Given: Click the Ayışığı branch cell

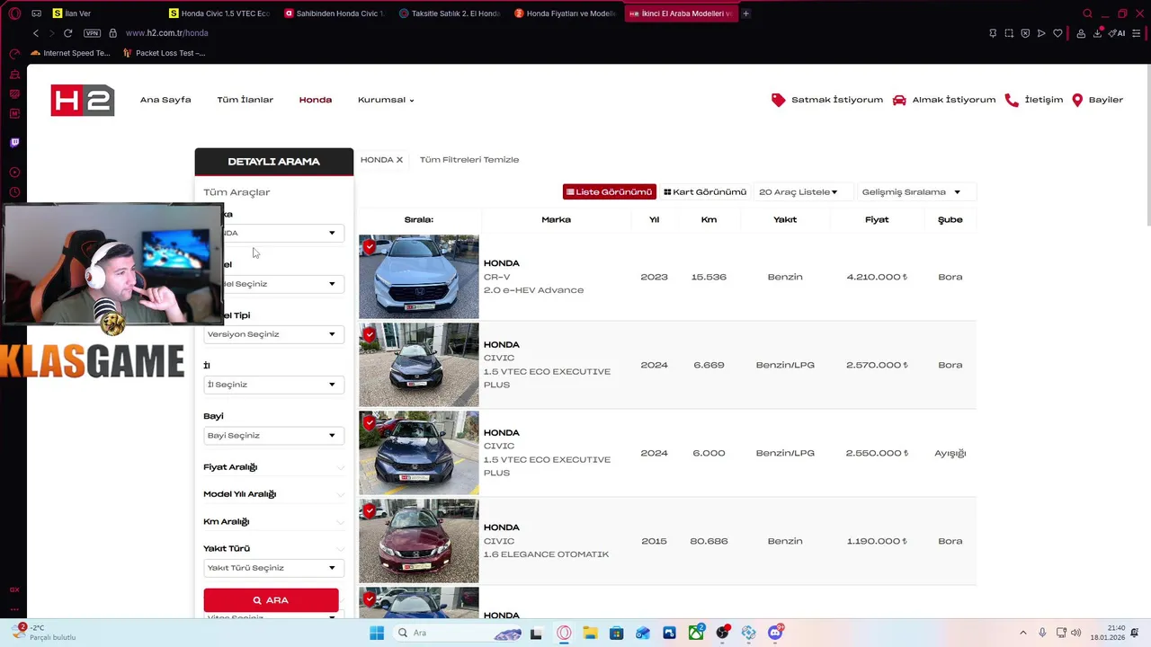Looking at the screenshot, I should pyautogui.click(x=950, y=453).
